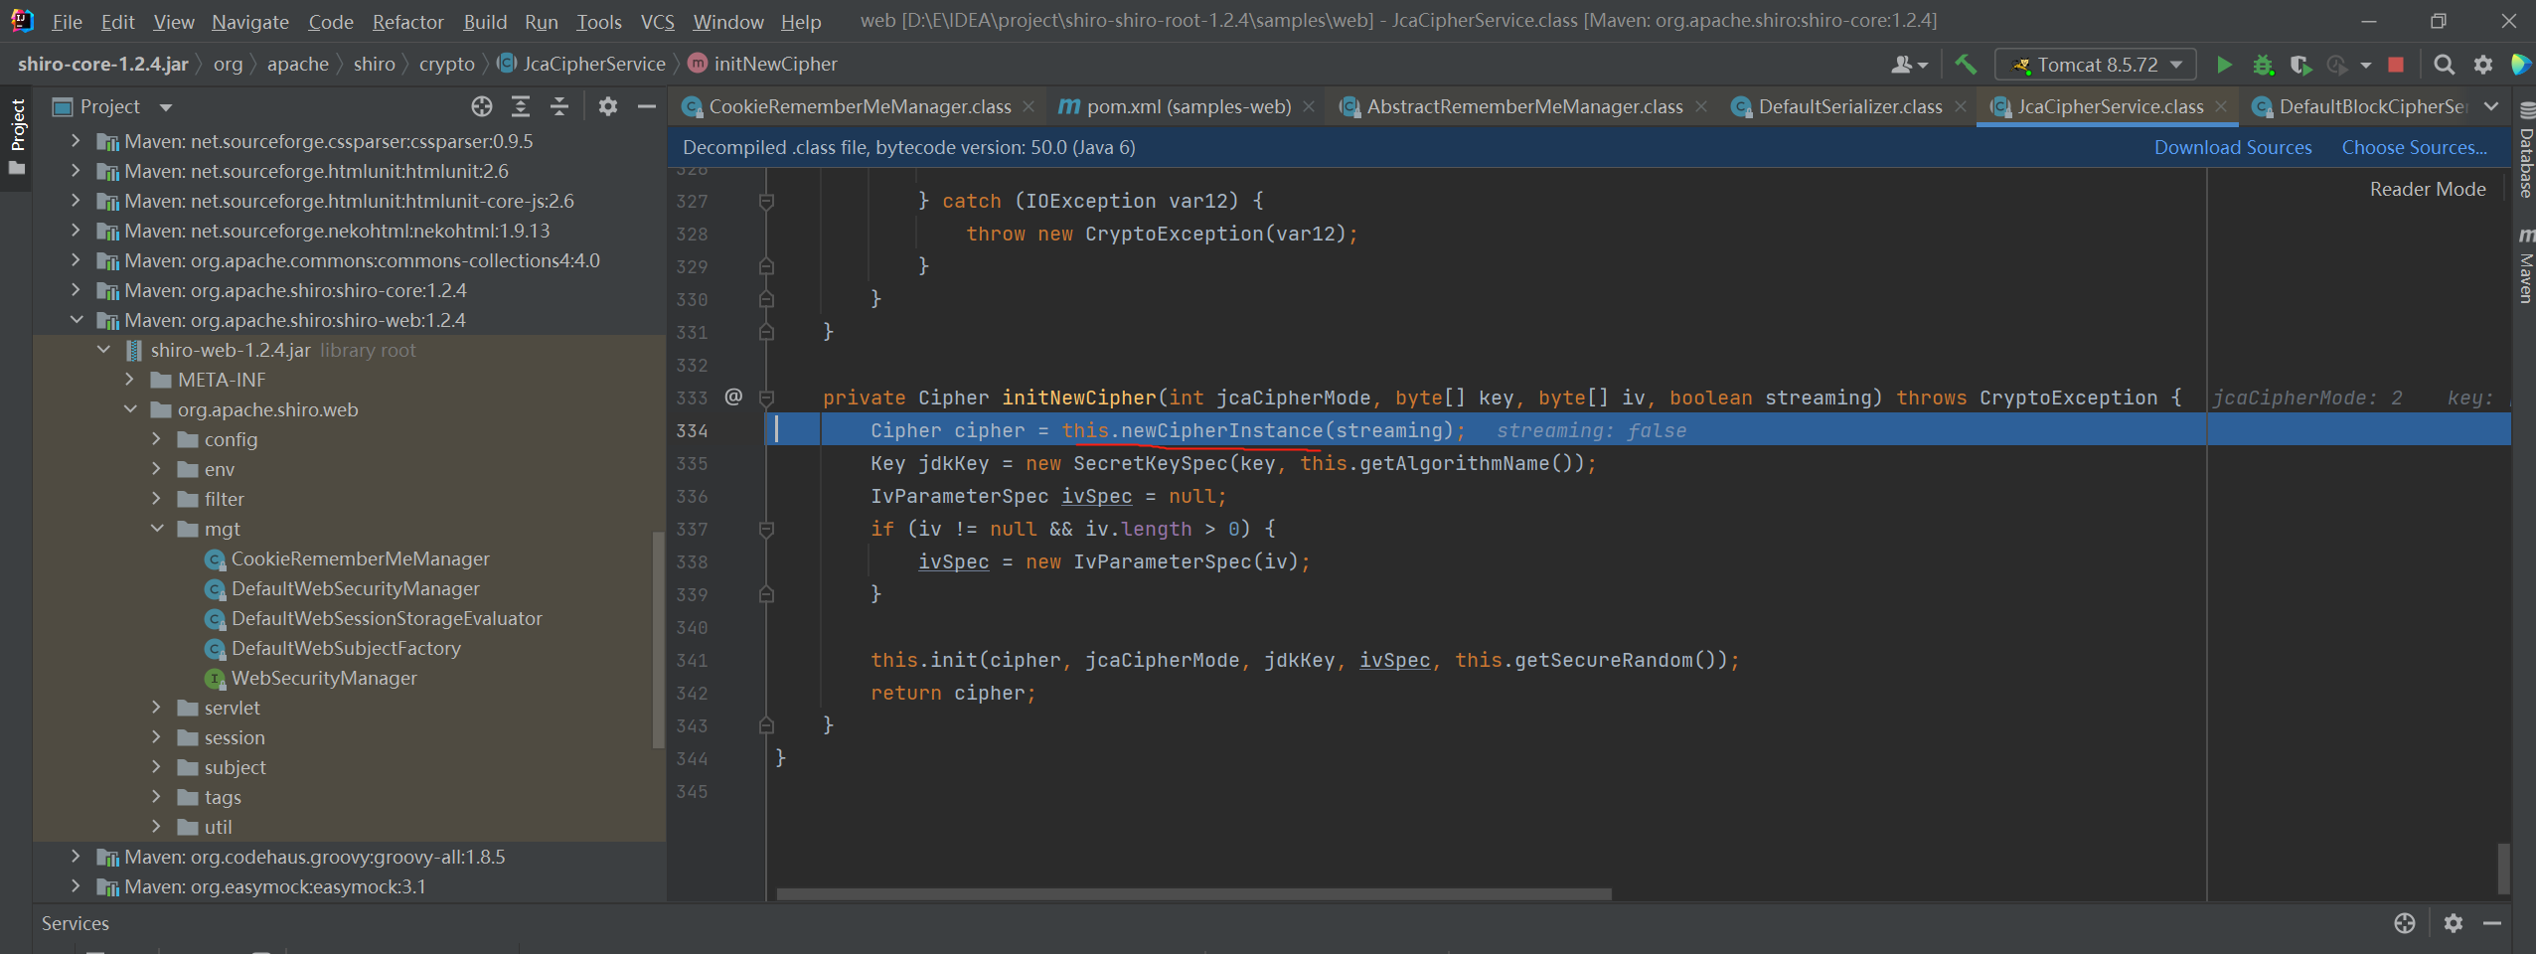
Task: Run with coverage shield icon
Action: 2300,65
